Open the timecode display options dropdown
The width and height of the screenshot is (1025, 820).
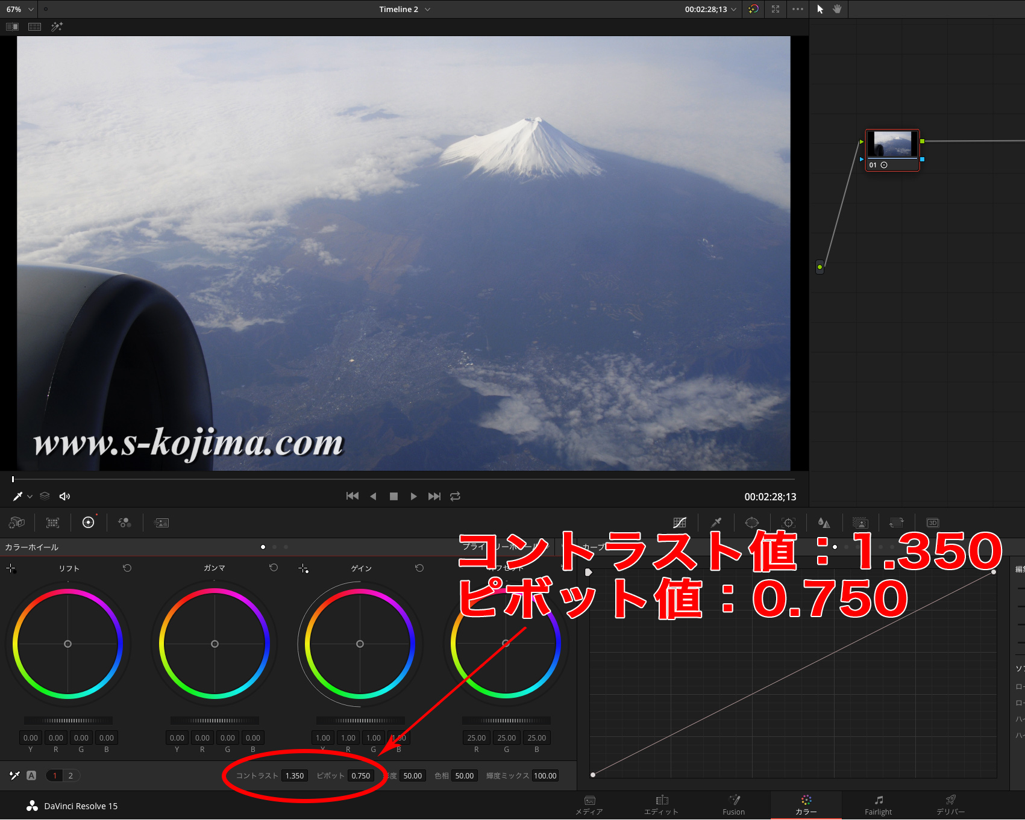click(x=733, y=10)
